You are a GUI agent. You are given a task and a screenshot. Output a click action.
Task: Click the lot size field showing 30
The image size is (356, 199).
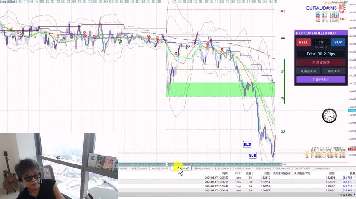pos(321,42)
